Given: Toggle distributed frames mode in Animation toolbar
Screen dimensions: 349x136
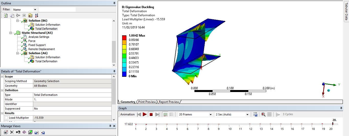Looking at the screenshot, I should point(165,114).
